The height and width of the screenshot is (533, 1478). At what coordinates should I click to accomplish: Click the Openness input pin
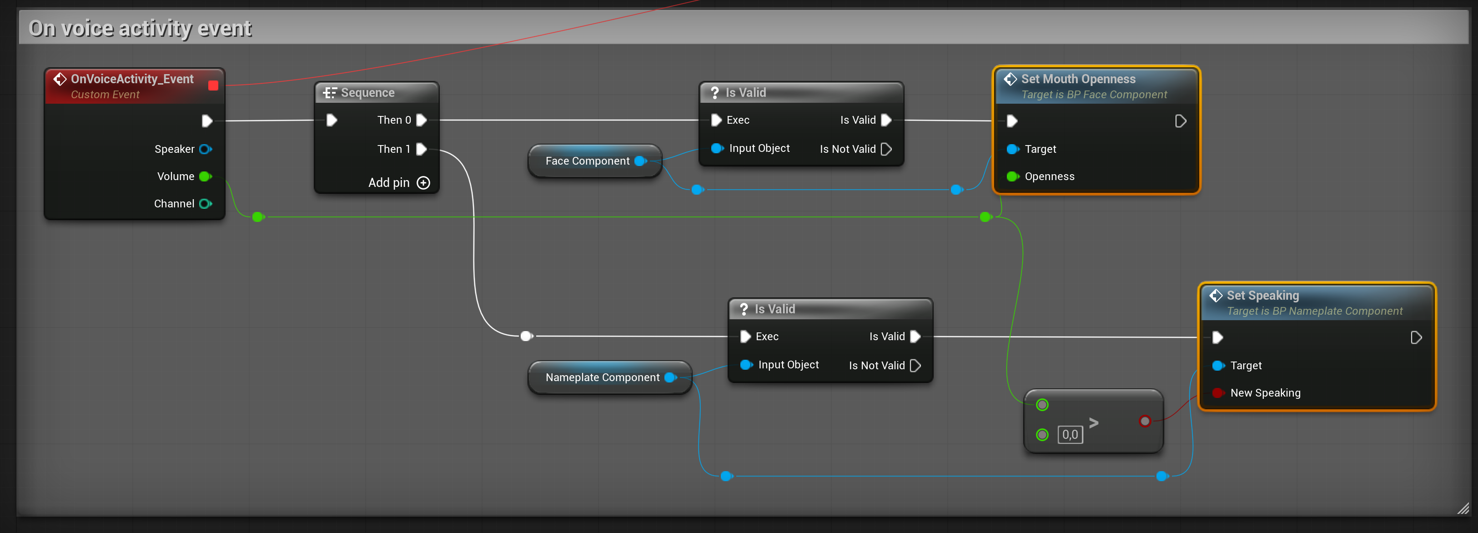click(1013, 176)
